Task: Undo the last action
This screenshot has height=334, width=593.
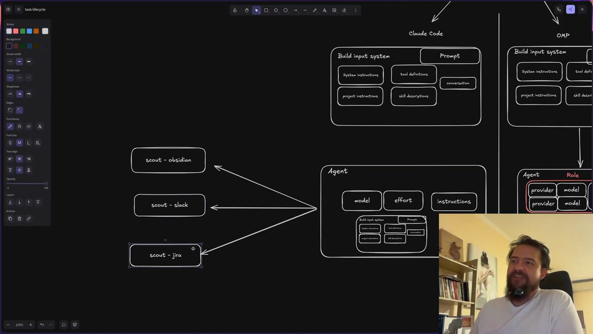Action: click(x=42, y=325)
